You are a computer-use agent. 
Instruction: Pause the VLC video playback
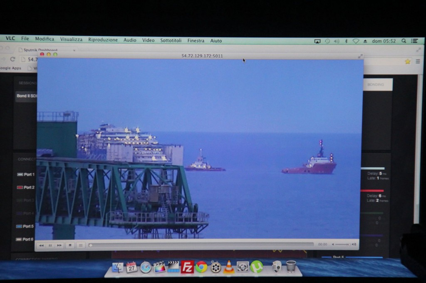50,245
